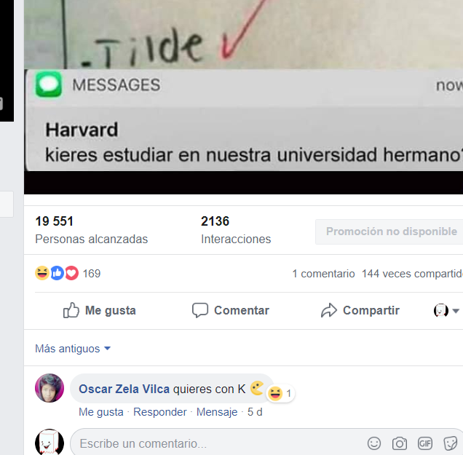The height and width of the screenshot is (455, 463).
Task: Open Oscar Zela Vilca's profile link
Action: click(124, 389)
